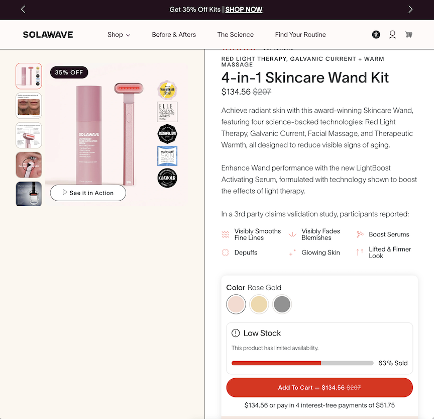The image size is (434, 419).
Task: Select the gold color swatch
Action: point(259,304)
